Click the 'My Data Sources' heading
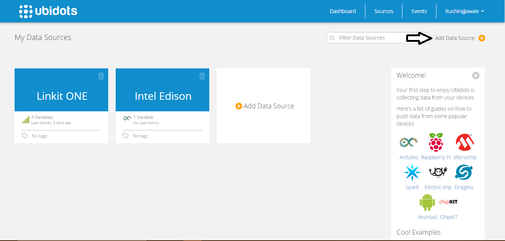This screenshot has width=505, height=241. tap(43, 37)
